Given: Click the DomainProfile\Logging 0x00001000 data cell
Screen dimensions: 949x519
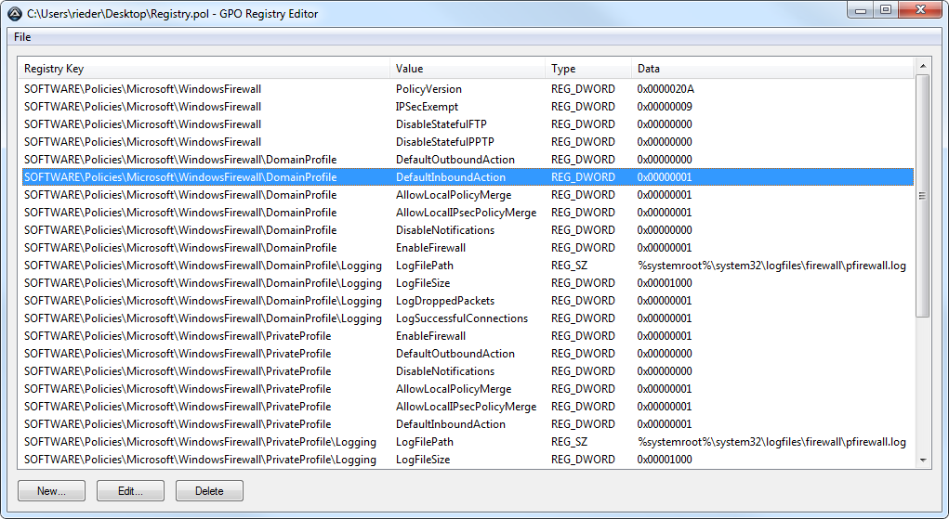Looking at the screenshot, I should (x=665, y=283).
